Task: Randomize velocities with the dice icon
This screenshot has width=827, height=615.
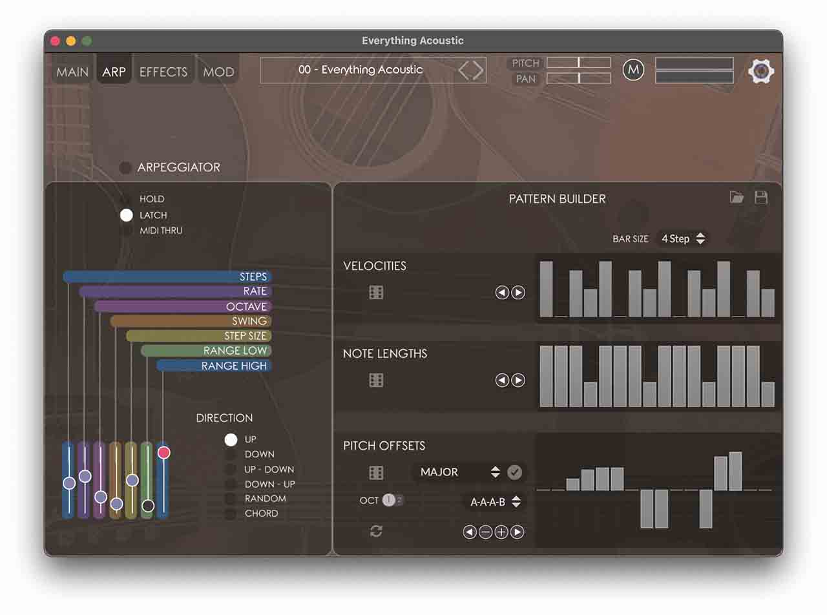Action: click(376, 293)
